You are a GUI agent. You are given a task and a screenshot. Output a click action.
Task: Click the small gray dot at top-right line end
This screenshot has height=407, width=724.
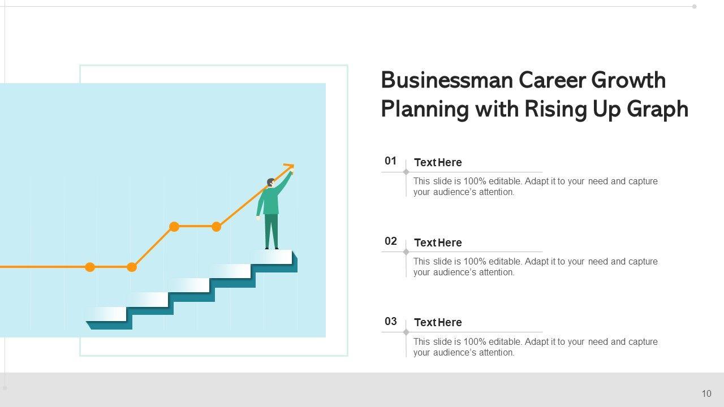pos(694,7)
